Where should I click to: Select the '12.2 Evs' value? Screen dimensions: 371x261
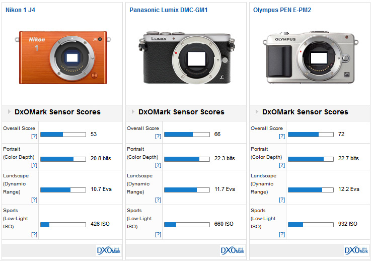point(349,189)
